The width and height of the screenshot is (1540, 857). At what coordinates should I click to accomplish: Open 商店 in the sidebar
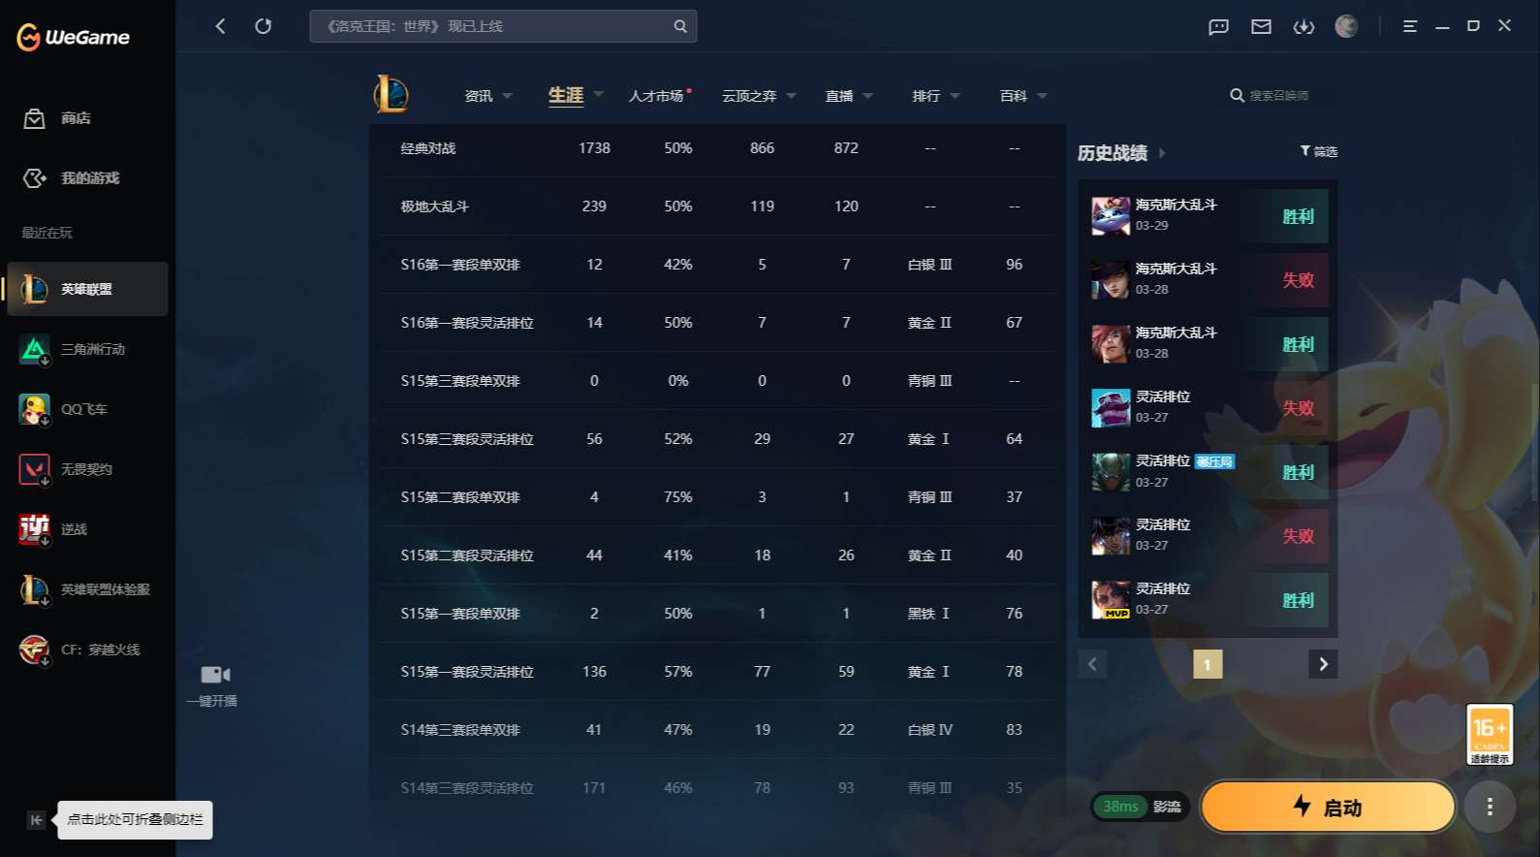pos(87,118)
